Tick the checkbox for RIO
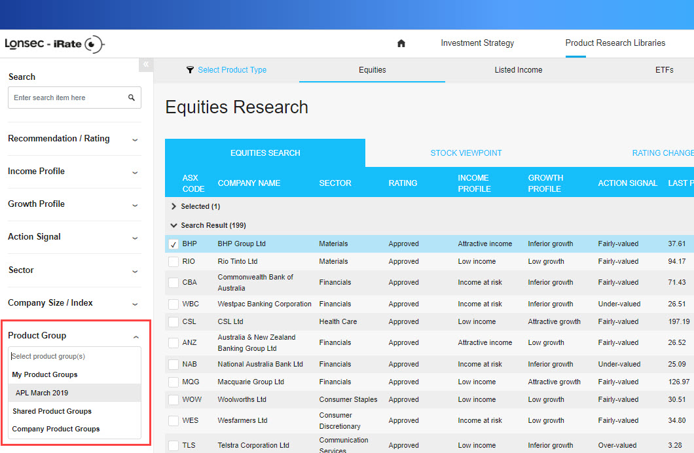Image resolution: width=694 pixels, height=453 pixels. point(173,262)
